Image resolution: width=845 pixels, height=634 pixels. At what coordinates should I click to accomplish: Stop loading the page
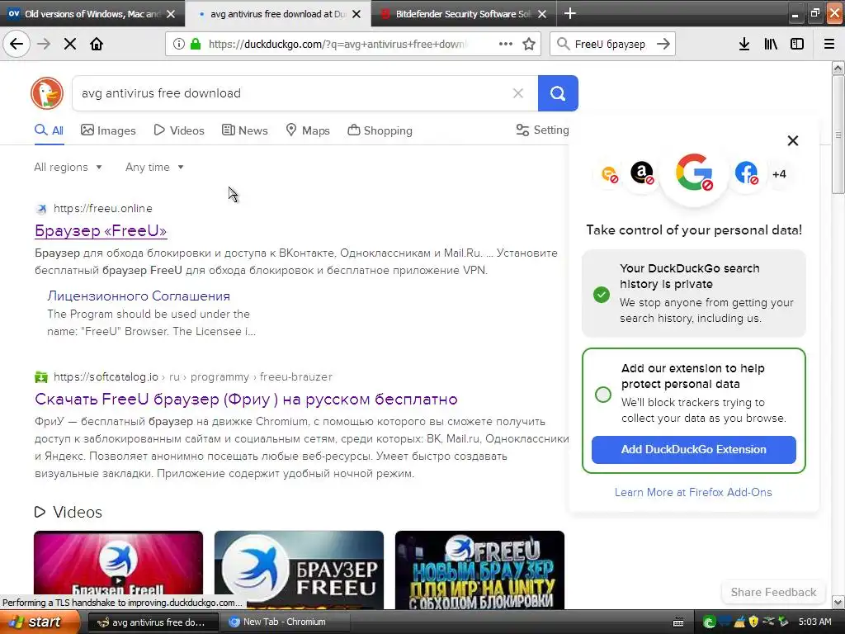(x=70, y=44)
